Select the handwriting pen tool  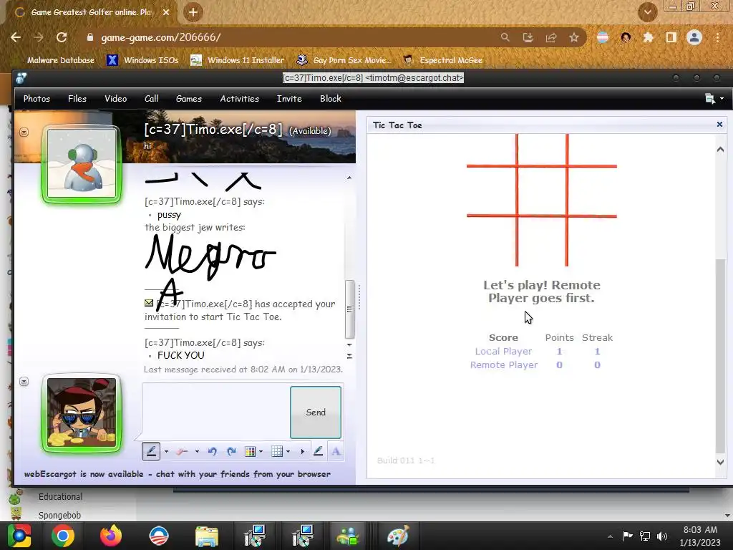point(151,451)
